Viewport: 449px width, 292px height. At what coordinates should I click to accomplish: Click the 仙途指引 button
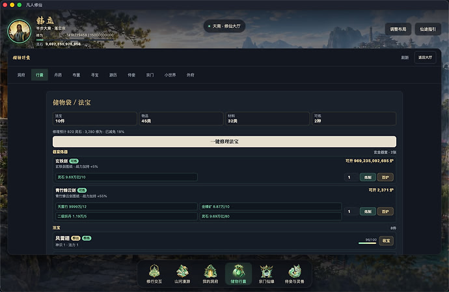click(x=428, y=29)
